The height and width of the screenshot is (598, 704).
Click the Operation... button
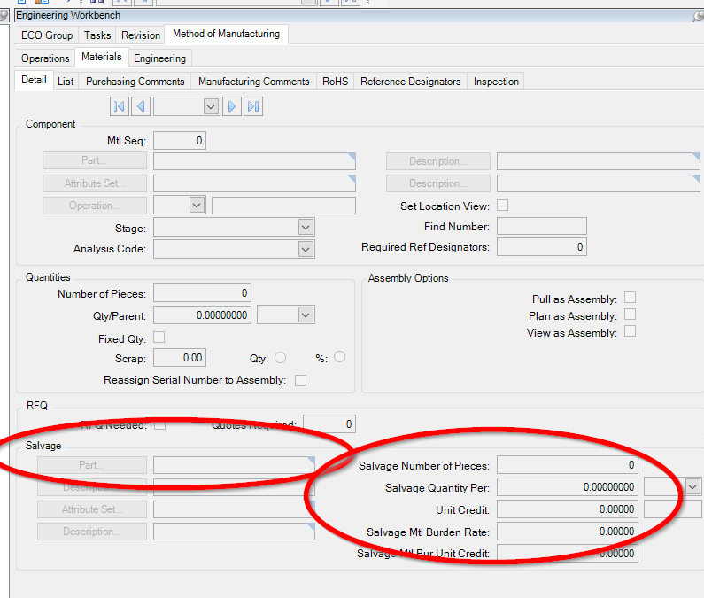[x=95, y=206]
